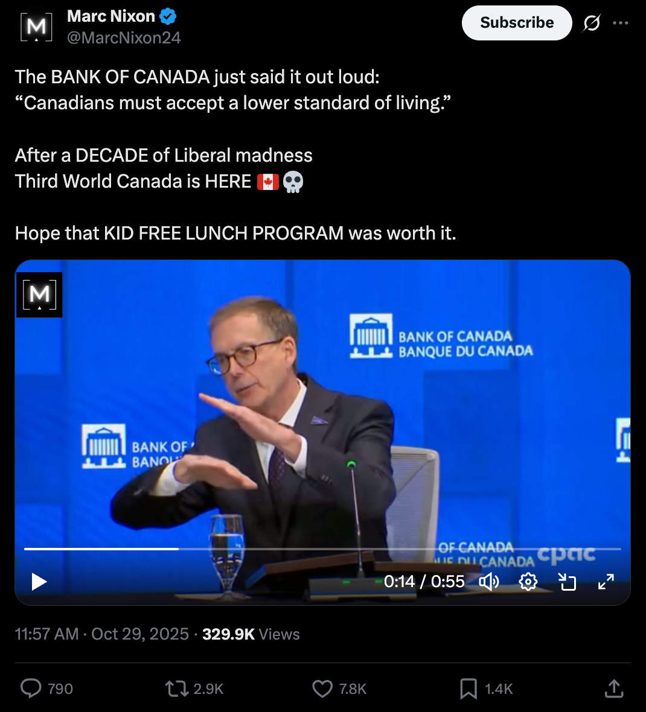Open the Marc Nixon display name link

111,16
